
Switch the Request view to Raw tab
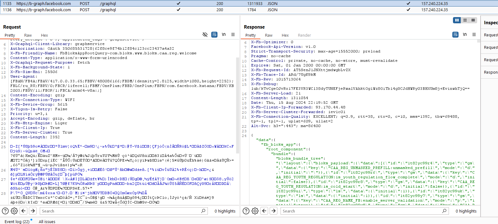click(x=28, y=35)
